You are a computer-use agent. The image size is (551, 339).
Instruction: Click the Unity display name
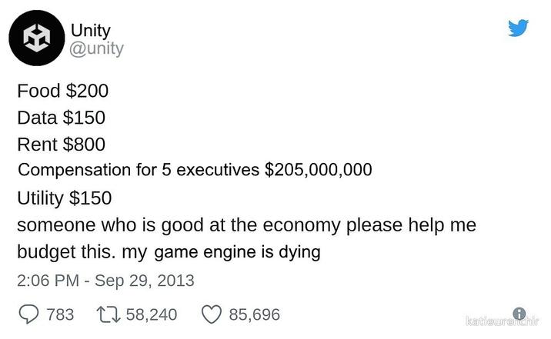coord(91,30)
